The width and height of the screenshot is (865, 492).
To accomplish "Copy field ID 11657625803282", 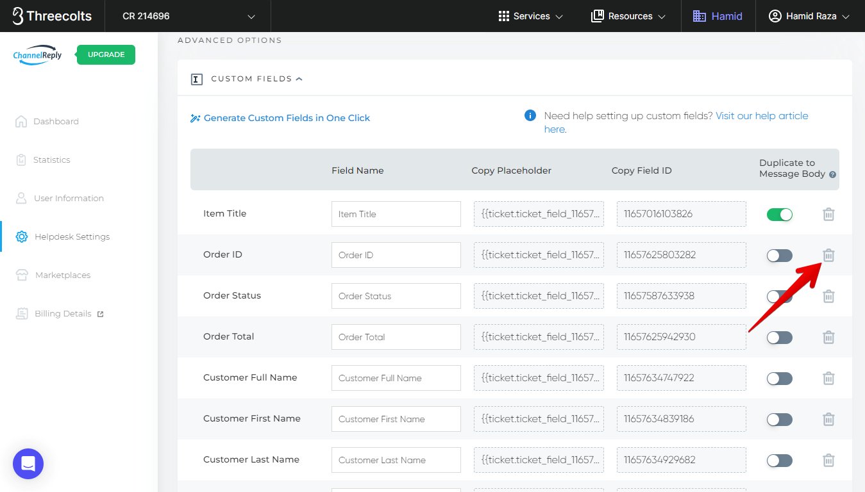I will point(682,255).
